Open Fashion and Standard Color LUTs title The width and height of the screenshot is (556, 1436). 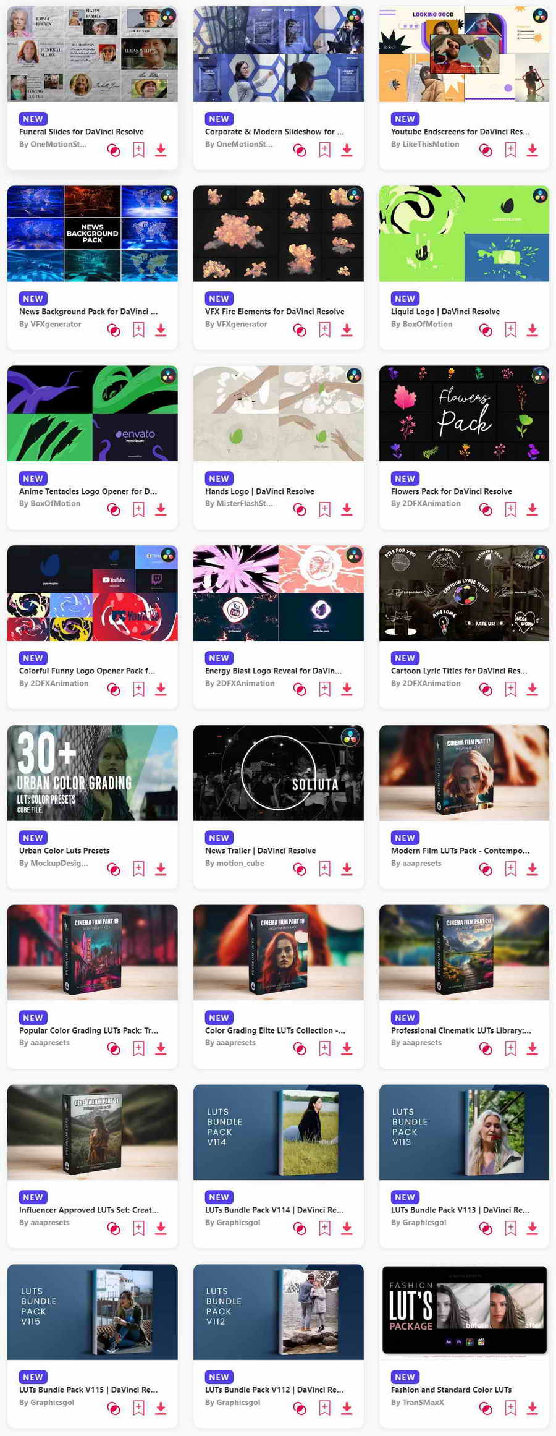click(451, 1390)
